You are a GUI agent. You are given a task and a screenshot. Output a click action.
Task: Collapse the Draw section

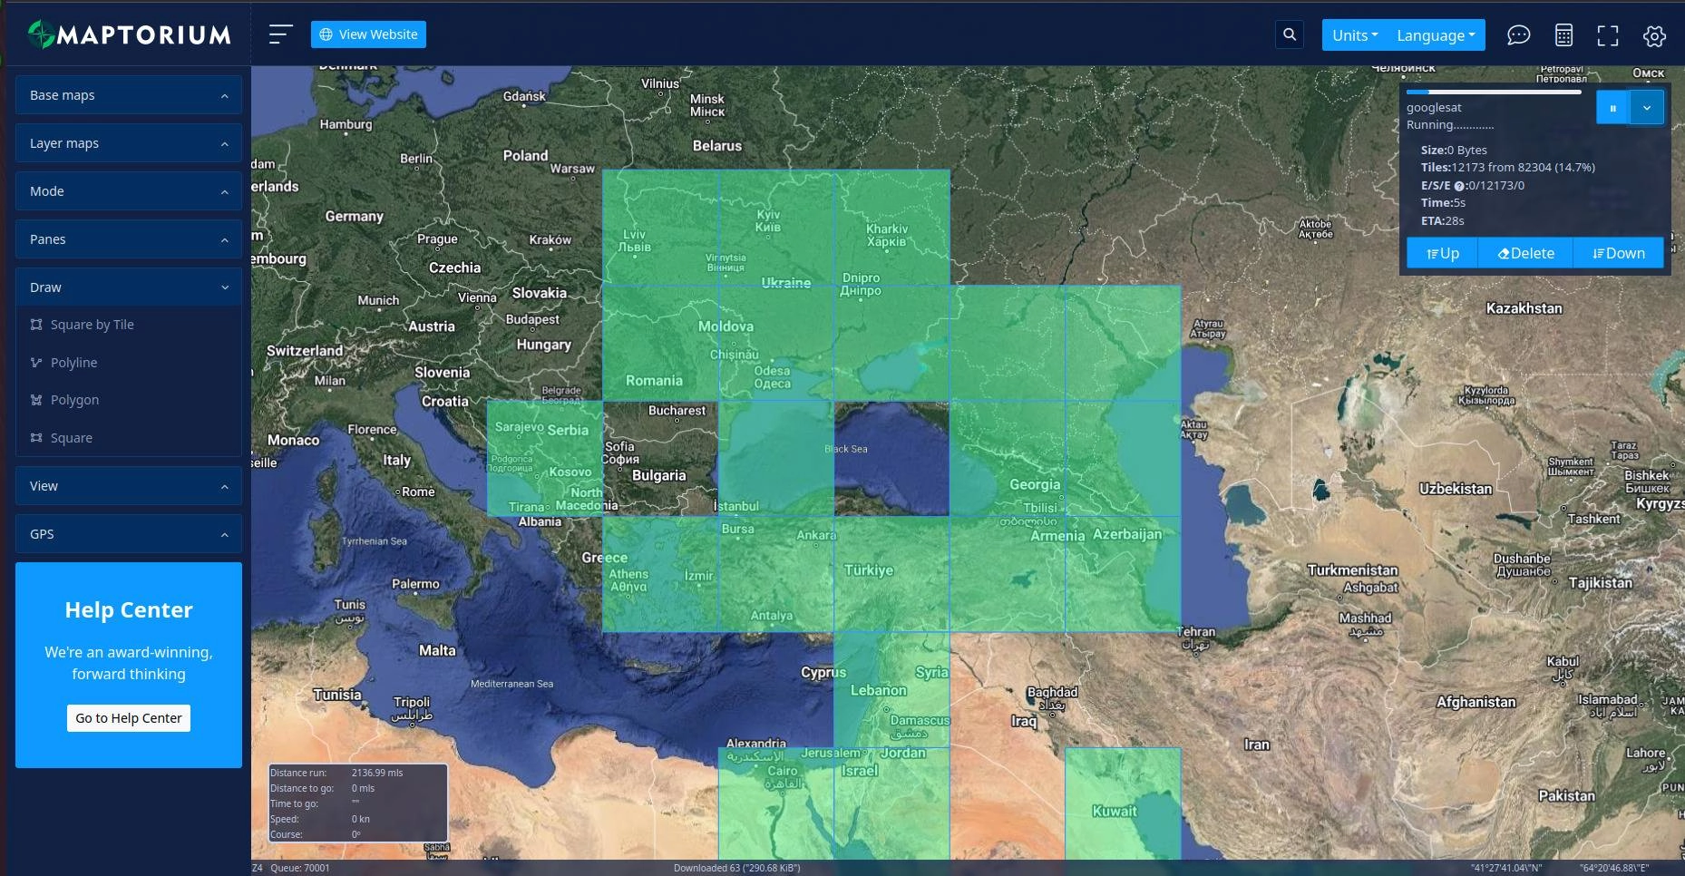pyautogui.click(x=129, y=287)
